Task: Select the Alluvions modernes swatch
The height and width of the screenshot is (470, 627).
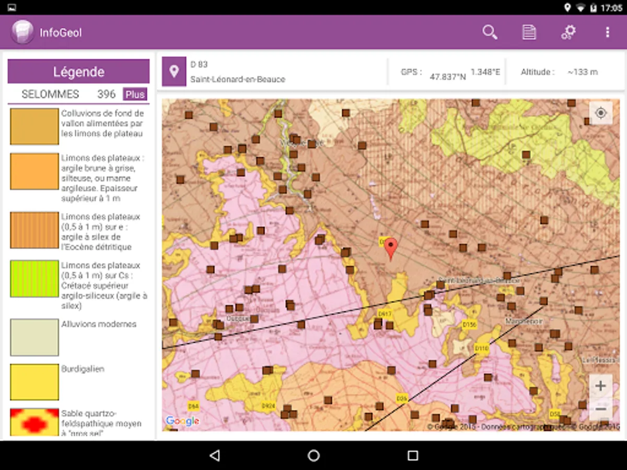Action: (x=34, y=337)
